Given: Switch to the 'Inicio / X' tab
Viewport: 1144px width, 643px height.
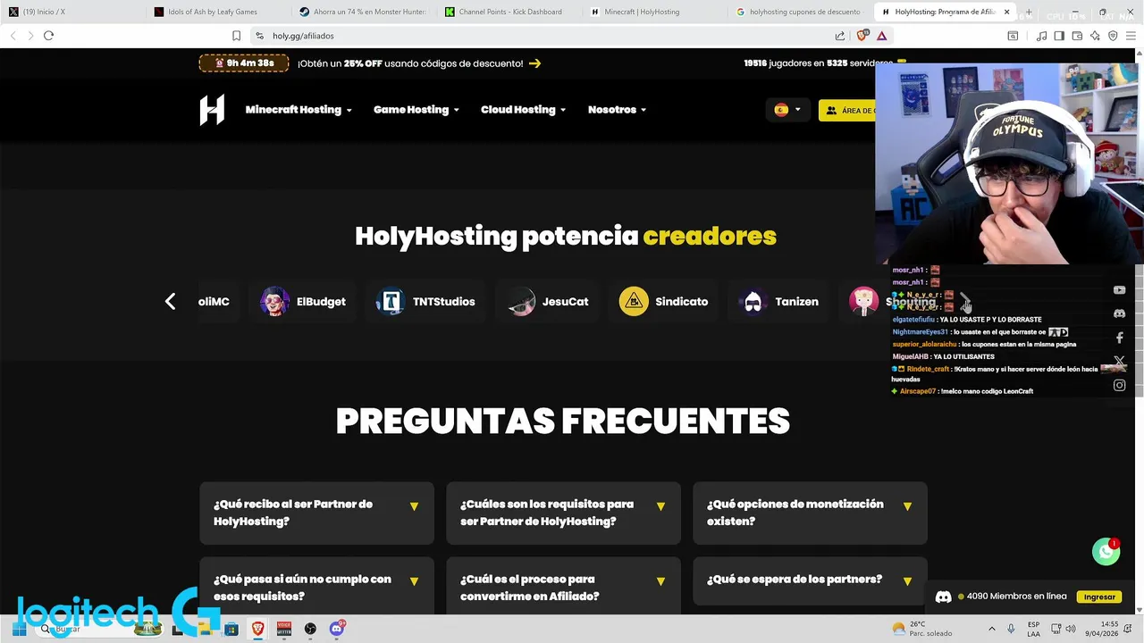Looking at the screenshot, I should [x=71, y=12].
